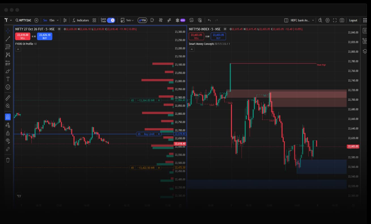This screenshot has width=371, height=224.
Task: Open the NIFTY26C symbol search
Action: tap(23, 20)
